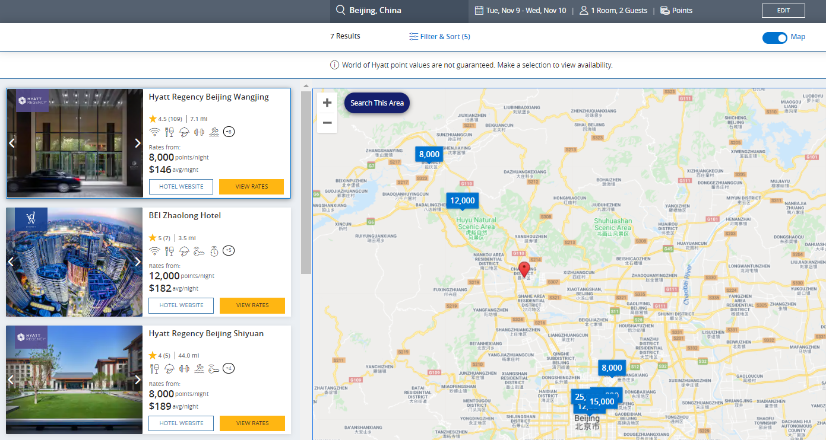Click the dining icon on Hyatt Regency Beijing Shiyuan
This screenshot has width=826, height=440.
154,369
